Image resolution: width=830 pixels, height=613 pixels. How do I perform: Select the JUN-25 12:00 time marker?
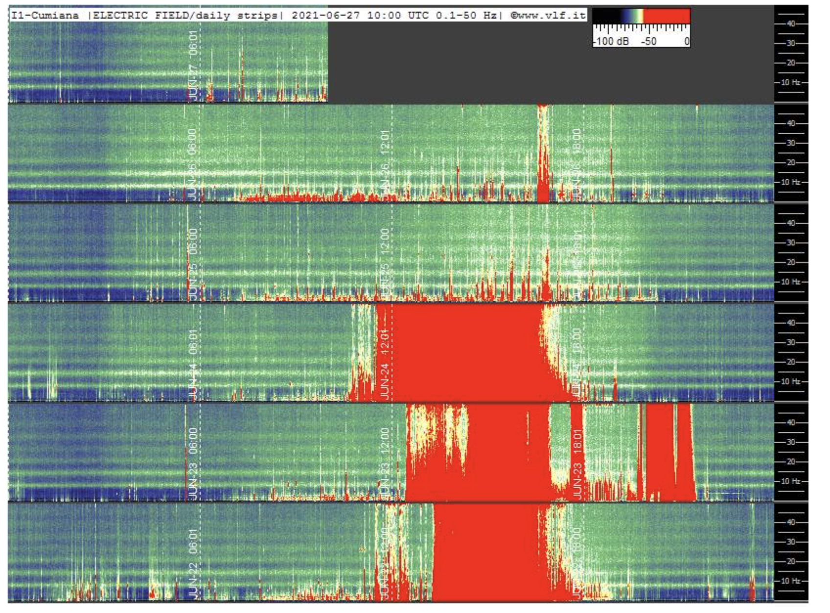tap(385, 264)
